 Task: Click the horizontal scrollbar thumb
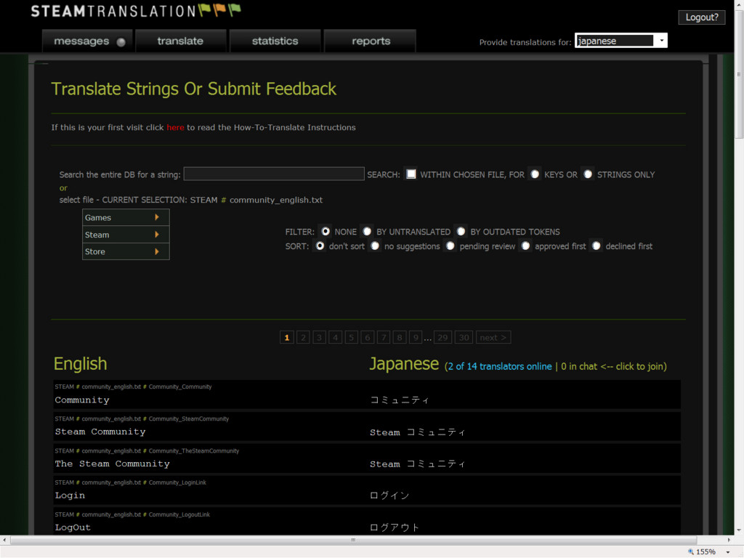[353, 540]
